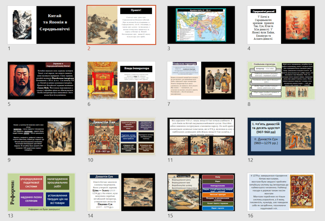Click the slide number 10 label

[90, 160]
